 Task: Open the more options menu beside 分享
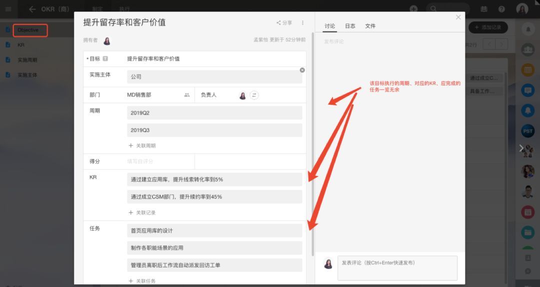click(x=302, y=22)
